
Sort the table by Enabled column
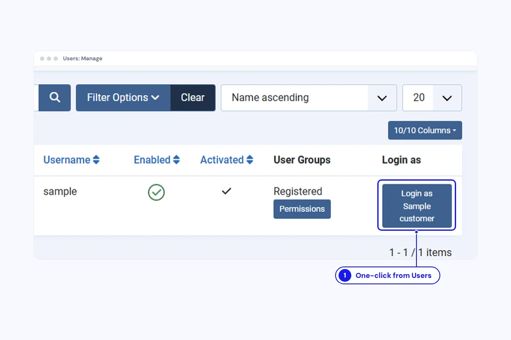click(157, 160)
